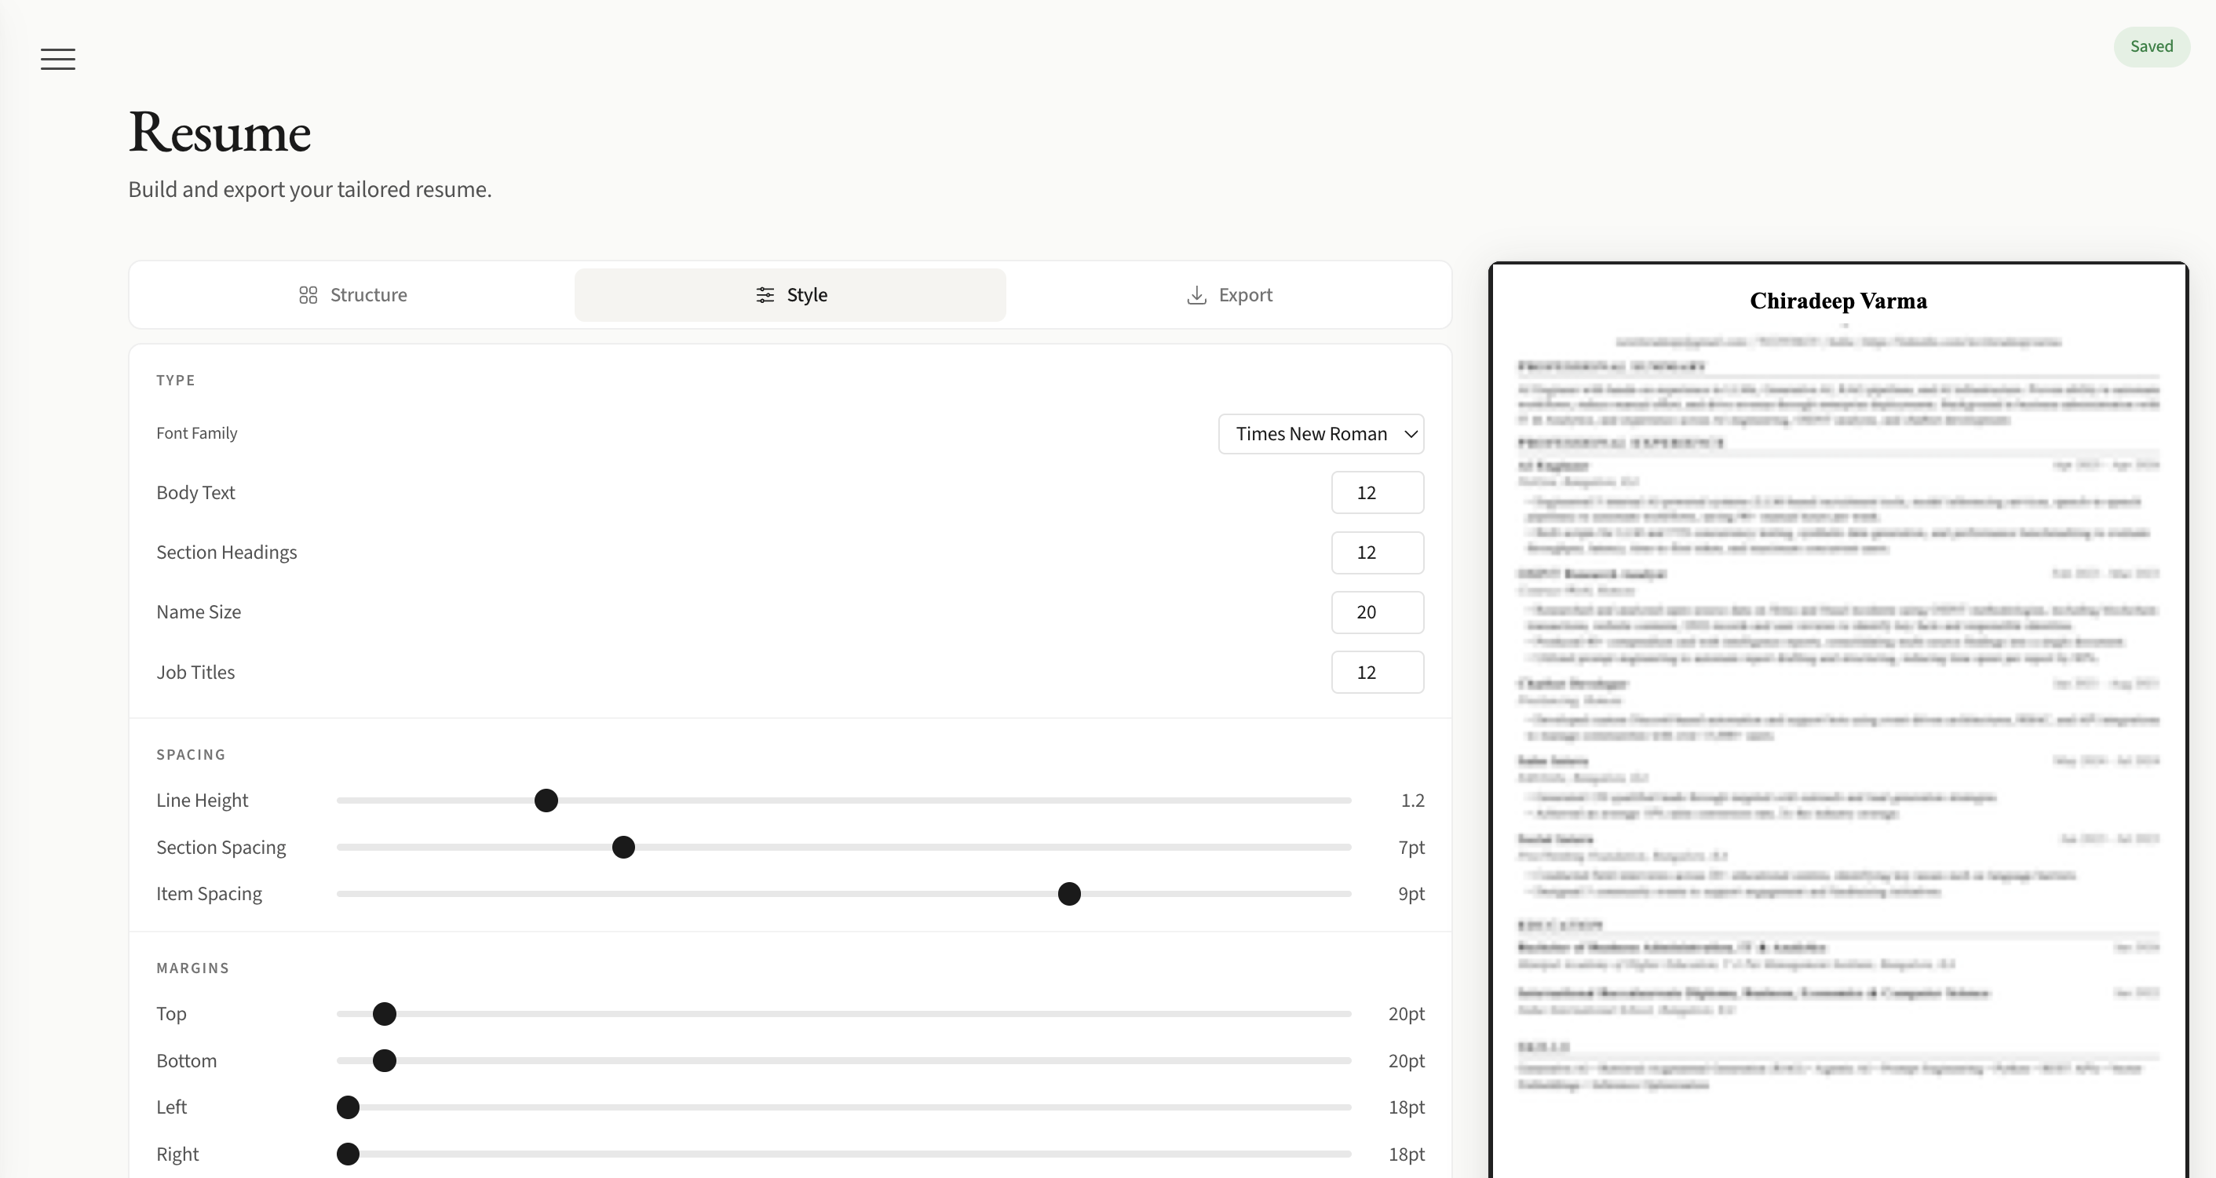Click the Left margin slider knob
2216x1178 pixels.
[x=348, y=1107]
